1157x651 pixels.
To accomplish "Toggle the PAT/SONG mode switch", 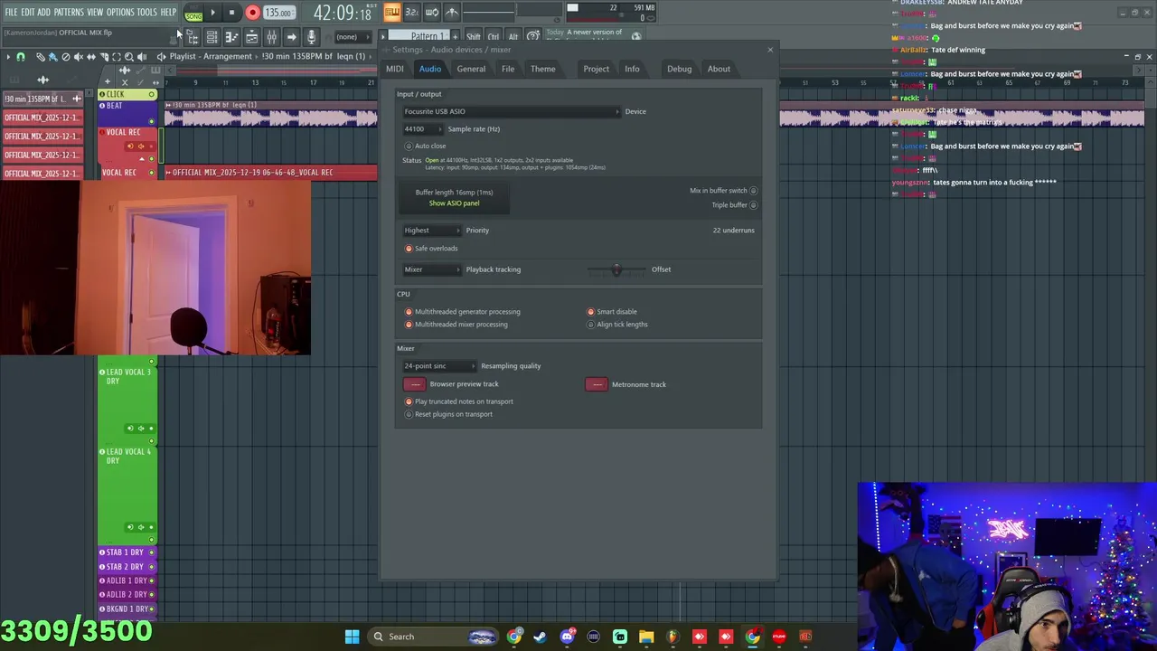I will point(193,14).
